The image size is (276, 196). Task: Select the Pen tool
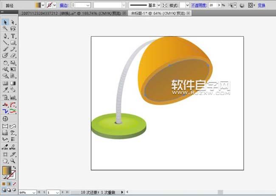click(x=5, y=36)
